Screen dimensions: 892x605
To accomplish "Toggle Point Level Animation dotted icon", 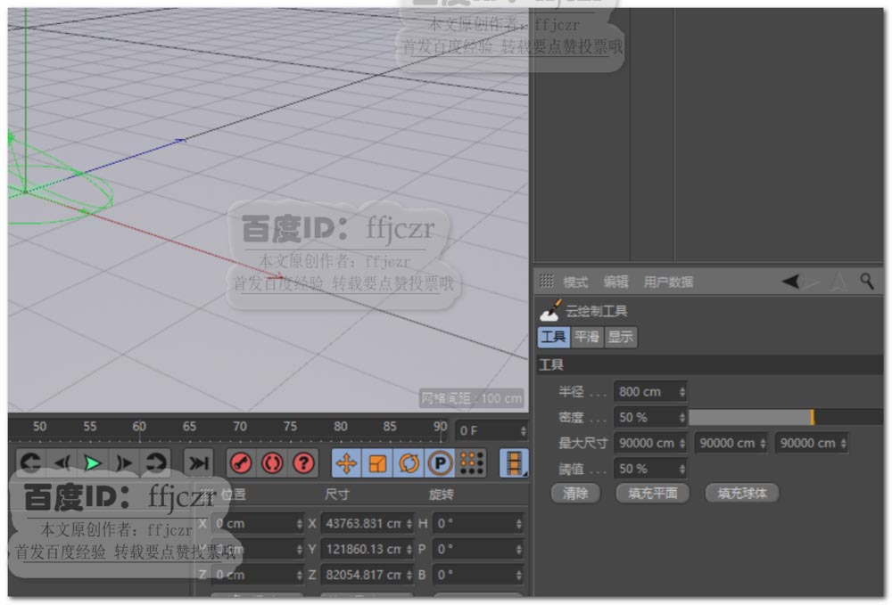I will tap(472, 463).
